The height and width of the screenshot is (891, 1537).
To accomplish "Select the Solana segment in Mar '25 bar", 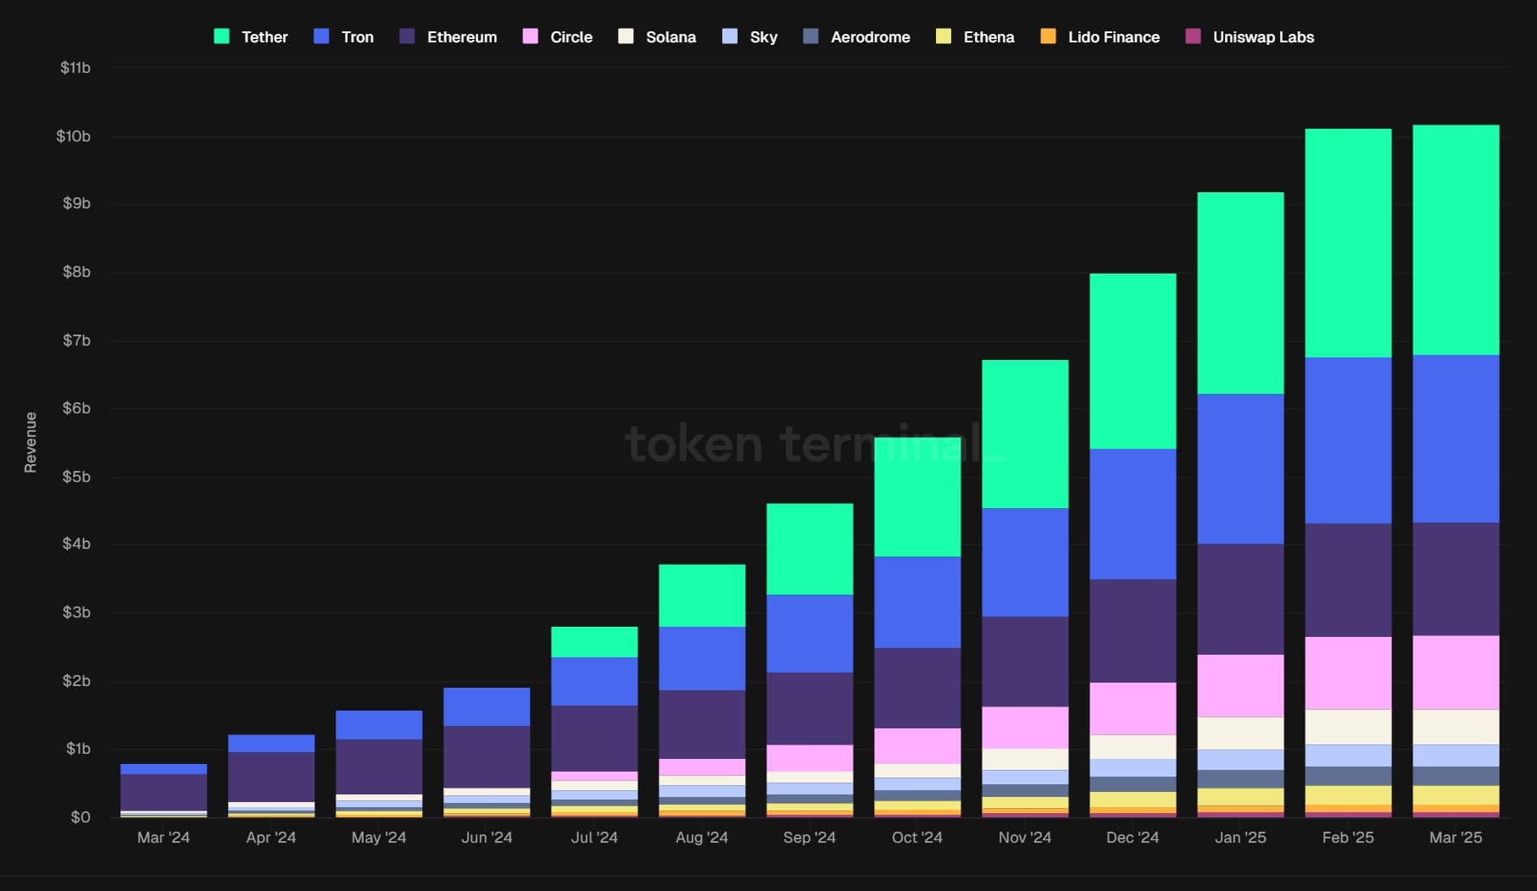I will 1456,727.
